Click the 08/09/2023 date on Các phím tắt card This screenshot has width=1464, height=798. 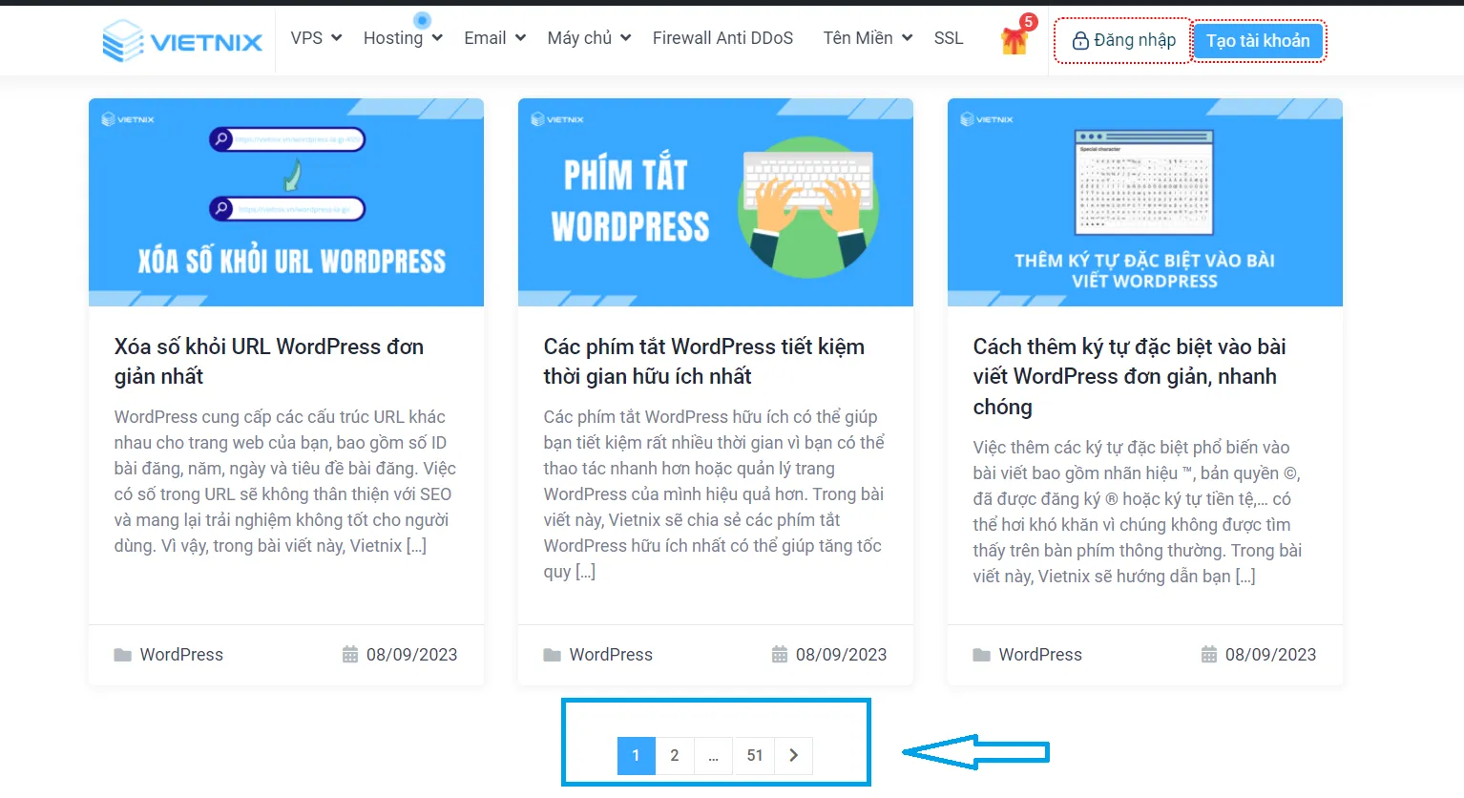point(841,655)
